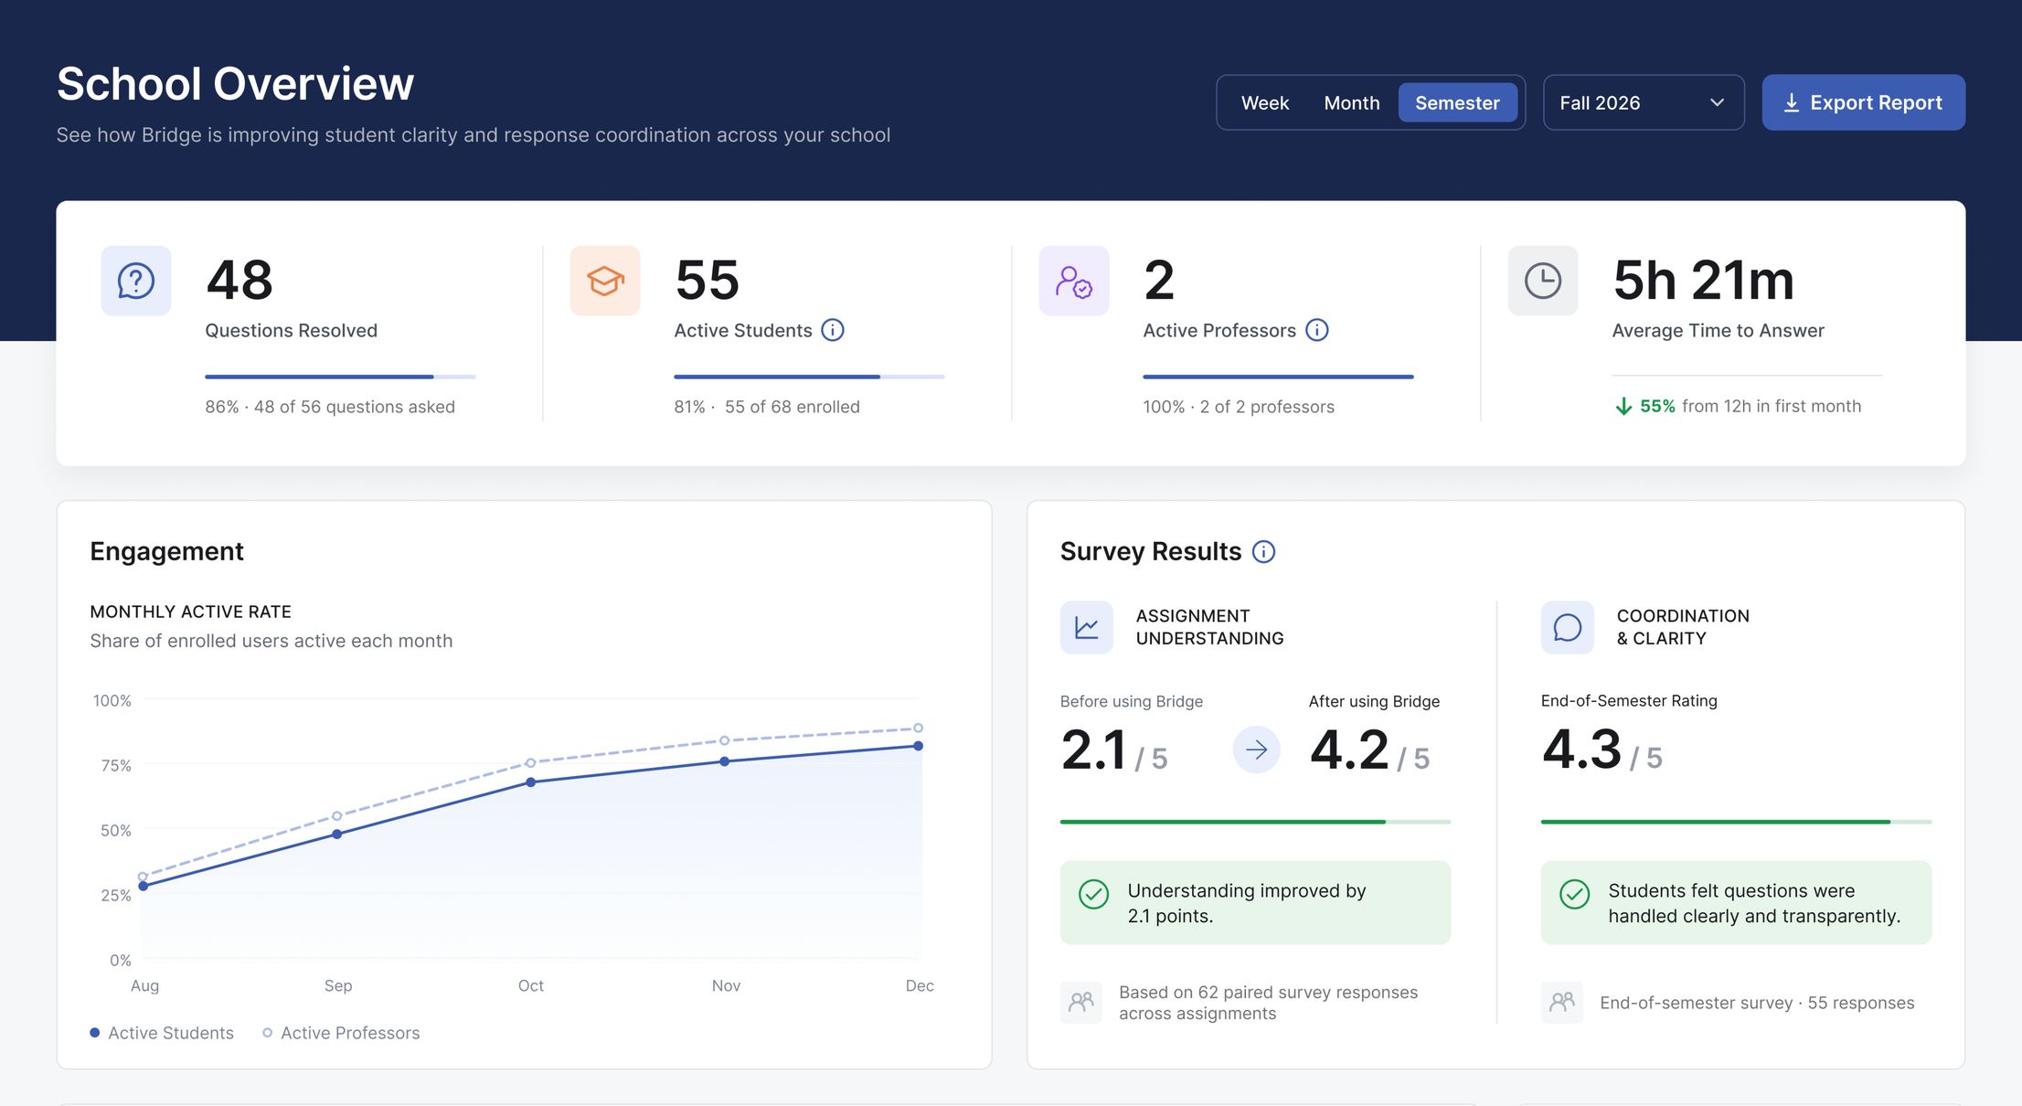Open info tooltip next to Active Students
The height and width of the screenshot is (1106, 2022).
pos(833,330)
